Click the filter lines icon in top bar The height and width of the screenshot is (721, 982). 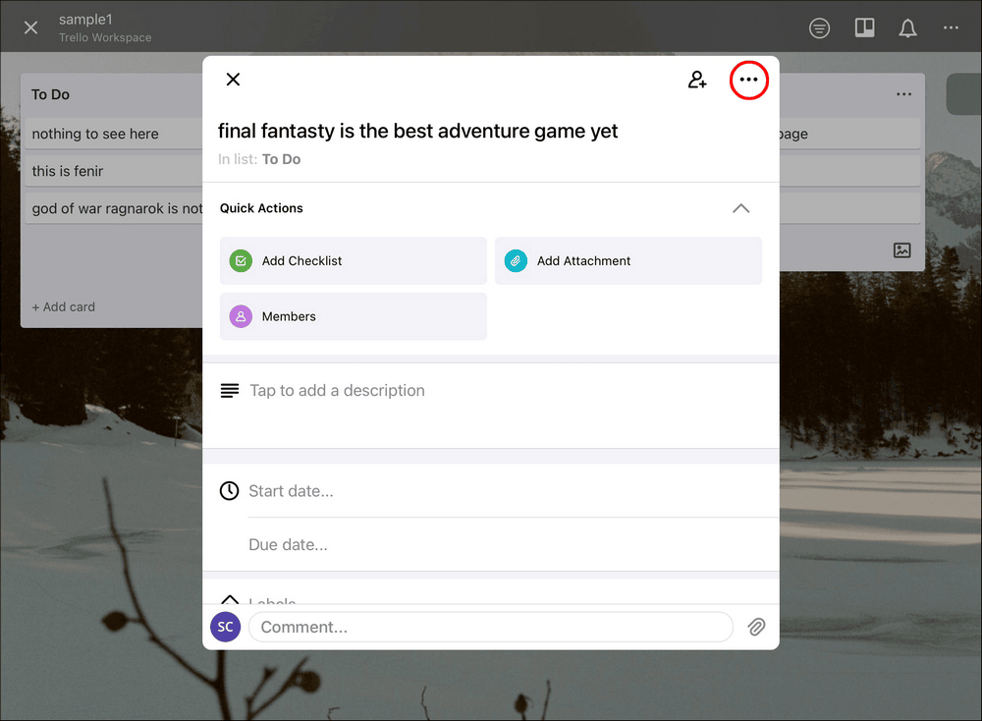tap(820, 28)
